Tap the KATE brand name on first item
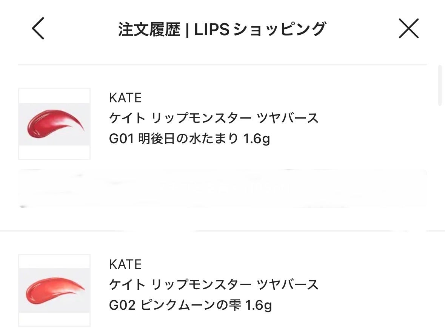The image size is (445, 332). point(125,98)
